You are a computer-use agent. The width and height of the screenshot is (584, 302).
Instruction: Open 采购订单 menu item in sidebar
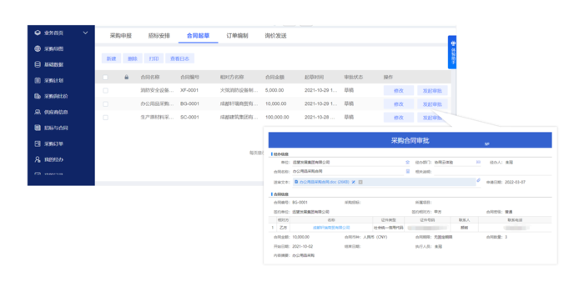[54, 143]
